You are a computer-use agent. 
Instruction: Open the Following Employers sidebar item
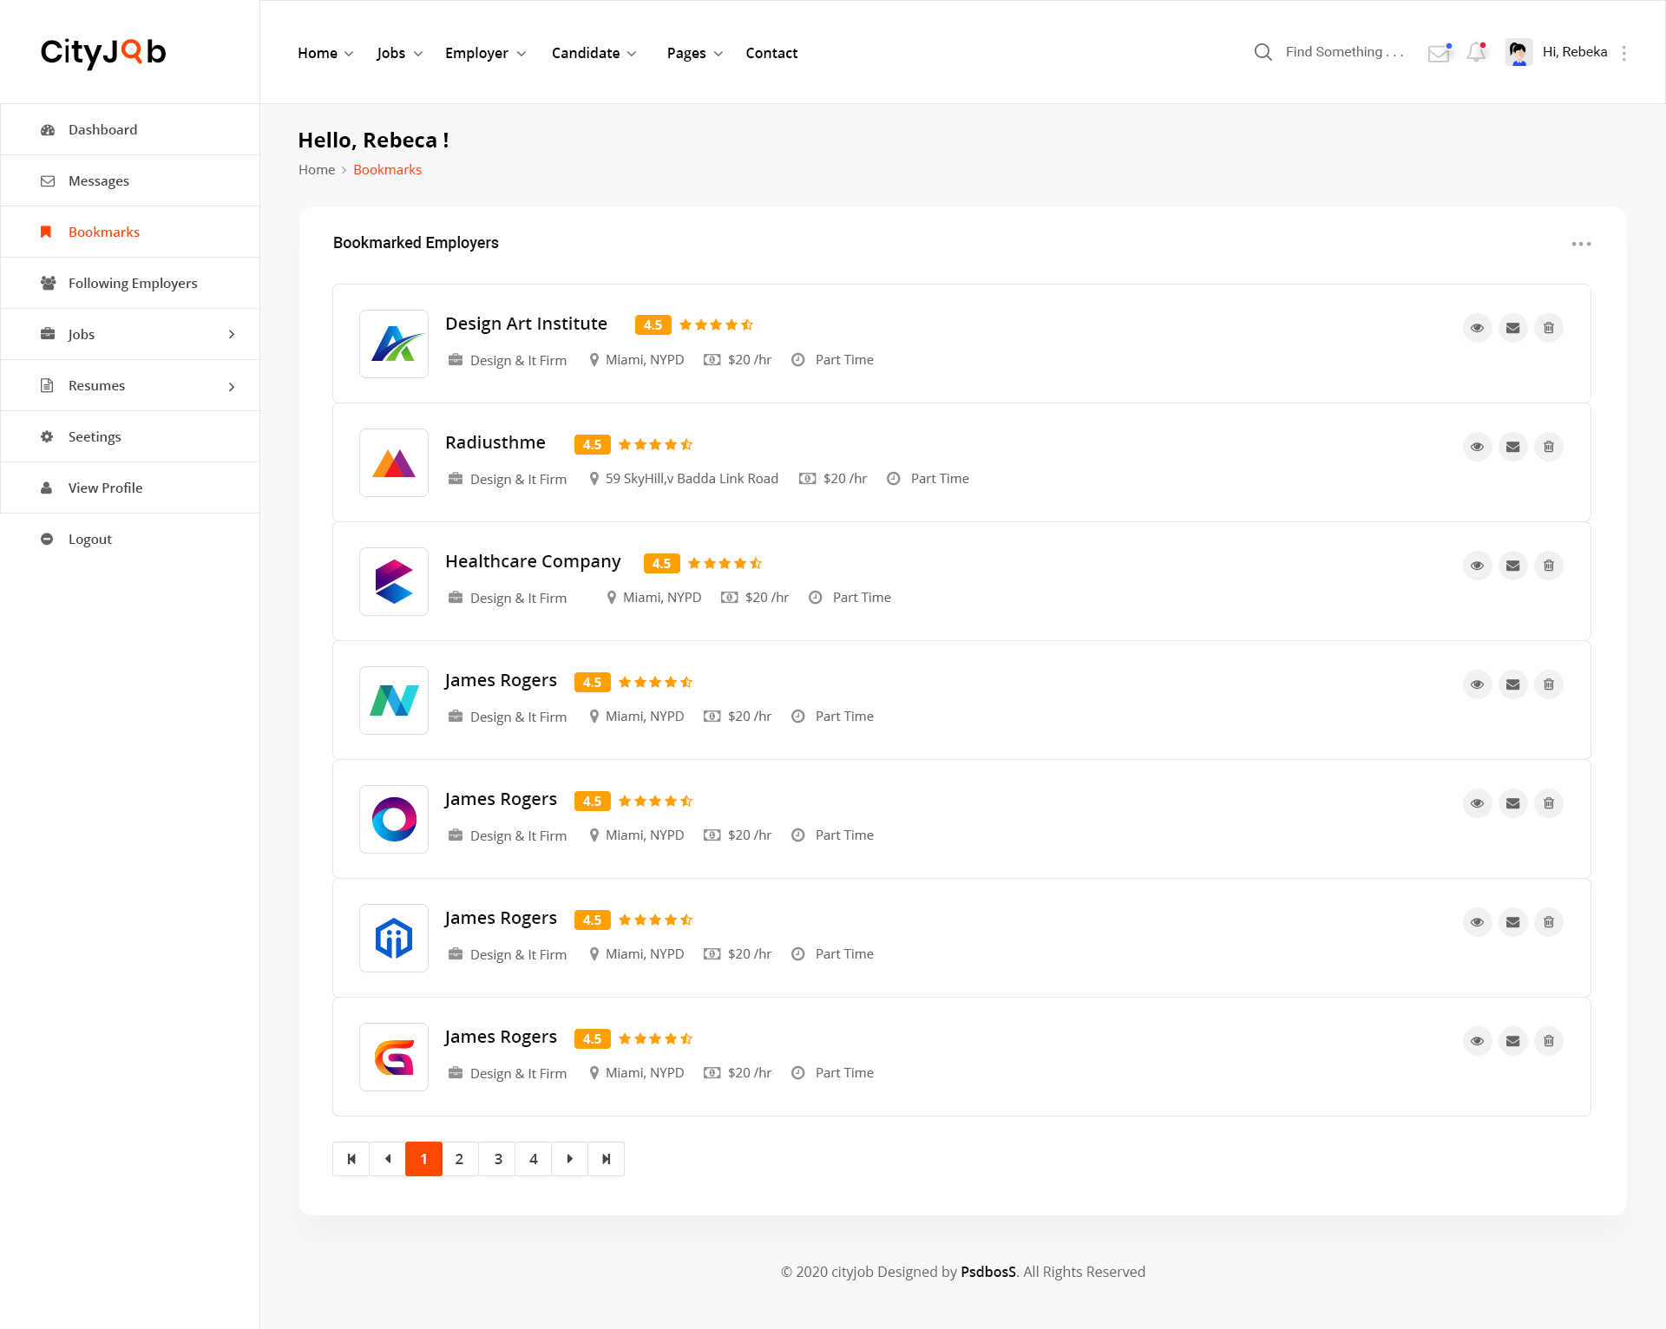132,283
